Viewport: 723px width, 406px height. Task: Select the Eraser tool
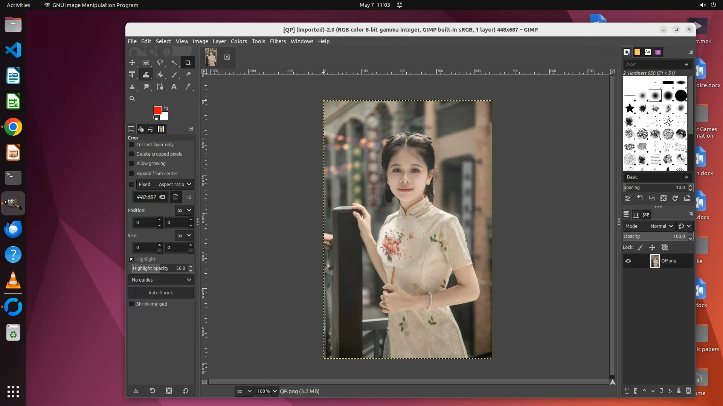(x=188, y=75)
